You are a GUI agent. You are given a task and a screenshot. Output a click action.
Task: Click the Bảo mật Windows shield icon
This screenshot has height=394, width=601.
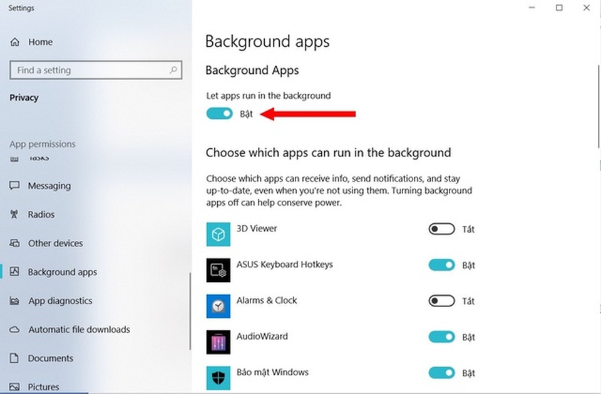pos(218,378)
